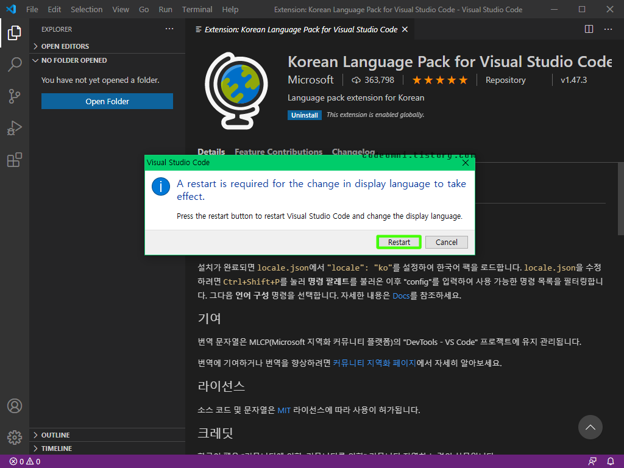Click the scroll-to-top round arrow button
624x468 pixels.
(590, 427)
